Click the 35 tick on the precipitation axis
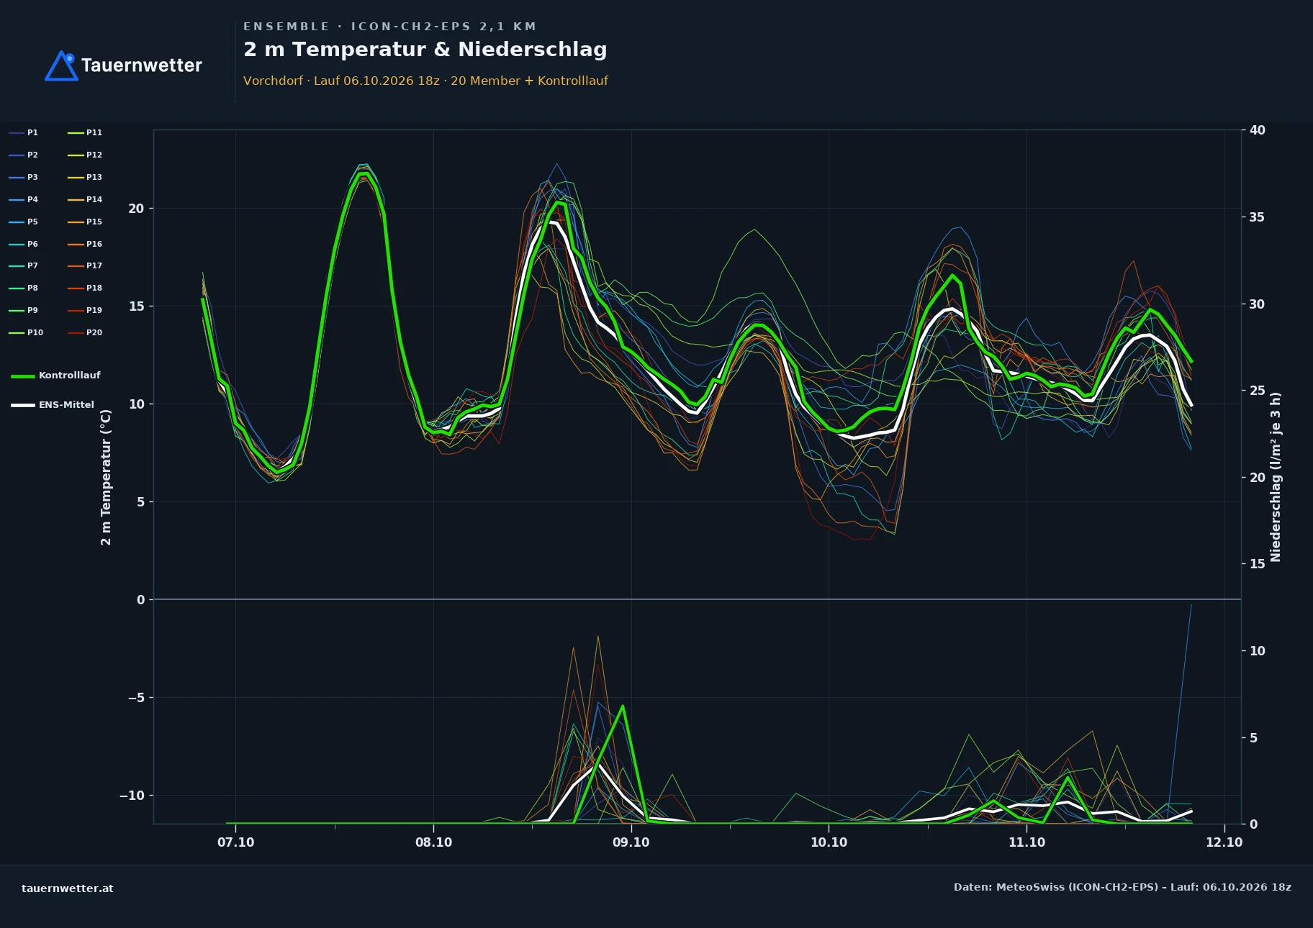The height and width of the screenshot is (928, 1313). (1258, 217)
